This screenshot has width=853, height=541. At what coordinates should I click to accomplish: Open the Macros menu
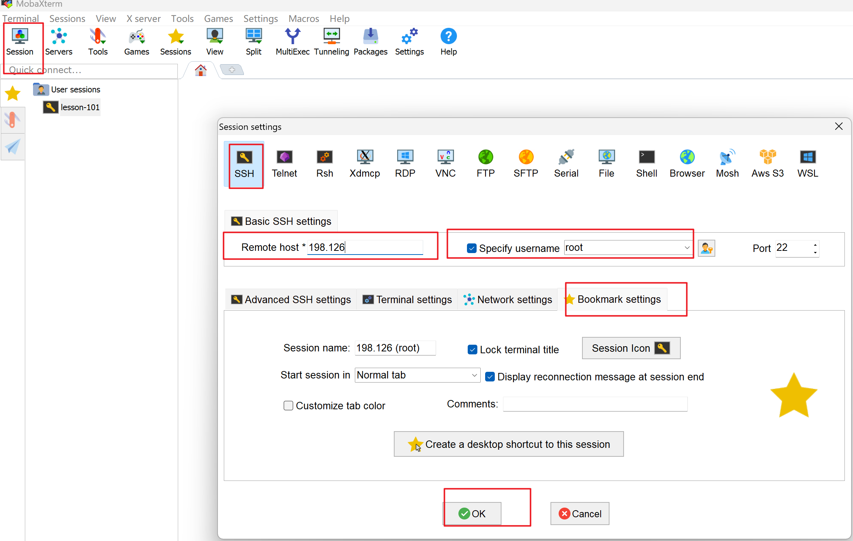[304, 19]
